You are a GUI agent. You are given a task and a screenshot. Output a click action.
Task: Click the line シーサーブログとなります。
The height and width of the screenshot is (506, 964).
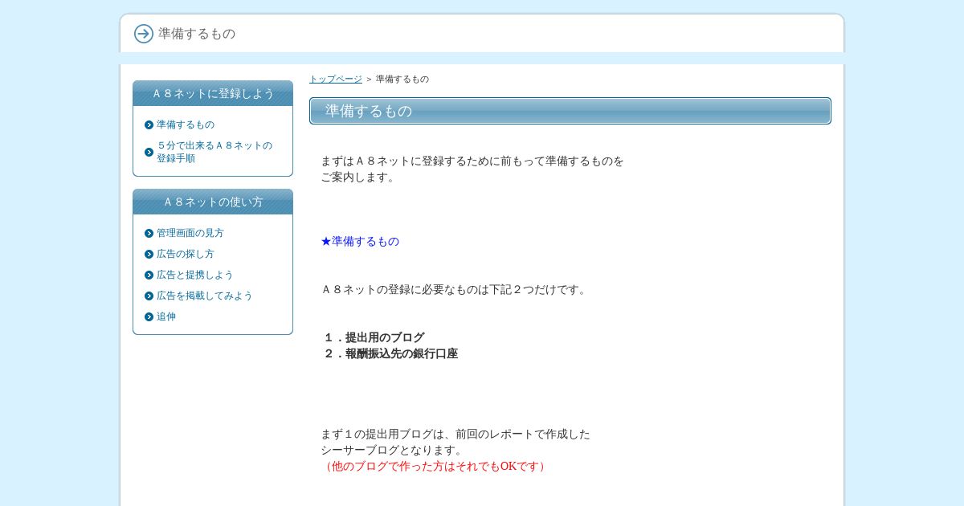click(x=394, y=450)
